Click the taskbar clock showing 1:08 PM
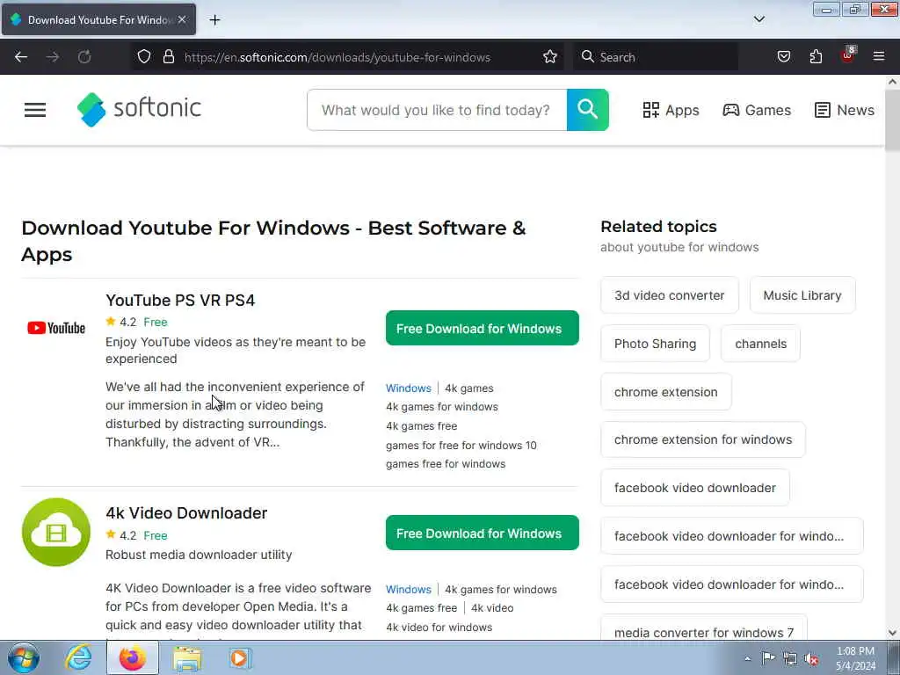The image size is (900, 675). [855, 657]
